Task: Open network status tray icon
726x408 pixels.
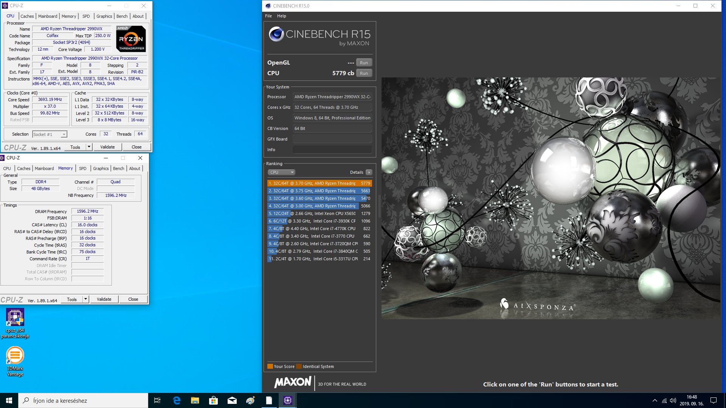Action: [664, 400]
